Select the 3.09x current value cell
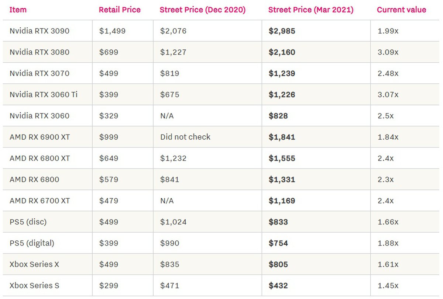443x299 pixels. coord(388,52)
